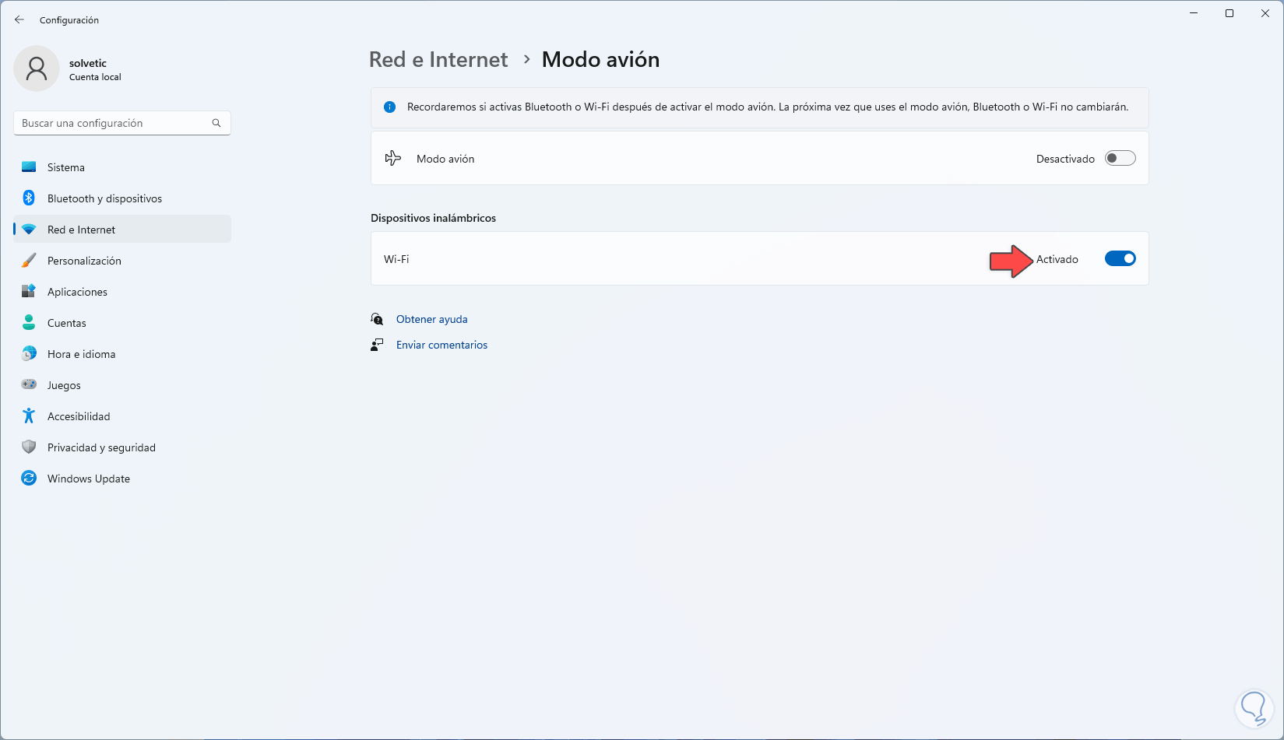Click the Windows Update sync icon
1284x740 pixels.
pos(29,479)
